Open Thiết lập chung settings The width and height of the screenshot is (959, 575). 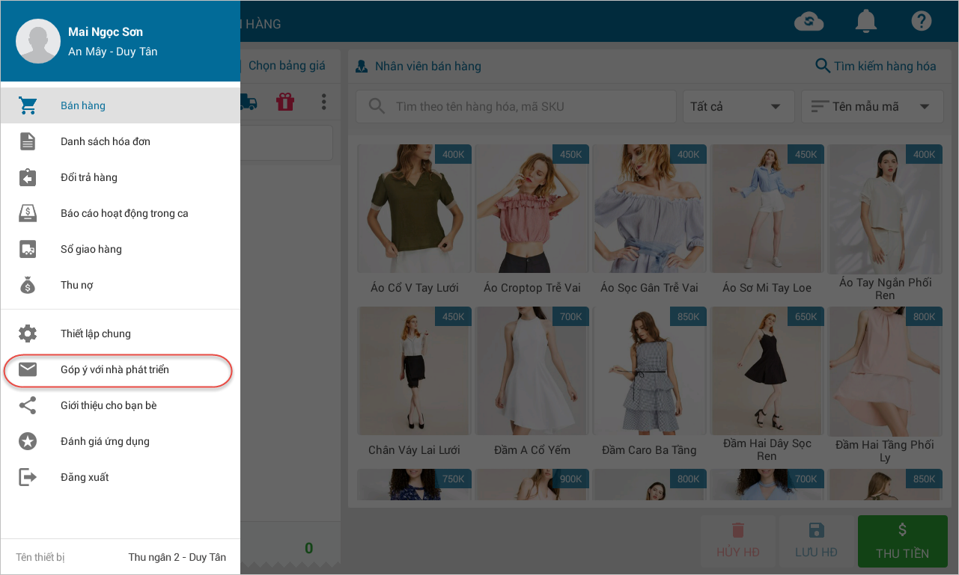(x=121, y=333)
